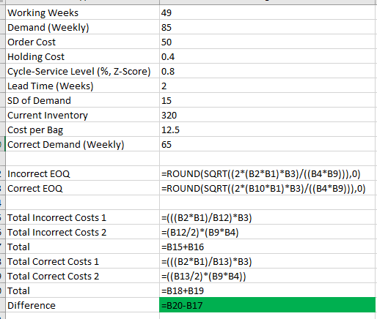The width and height of the screenshot is (377, 319).
Task: Click the 'Difference' label cell
Action: pyautogui.click(x=82, y=305)
